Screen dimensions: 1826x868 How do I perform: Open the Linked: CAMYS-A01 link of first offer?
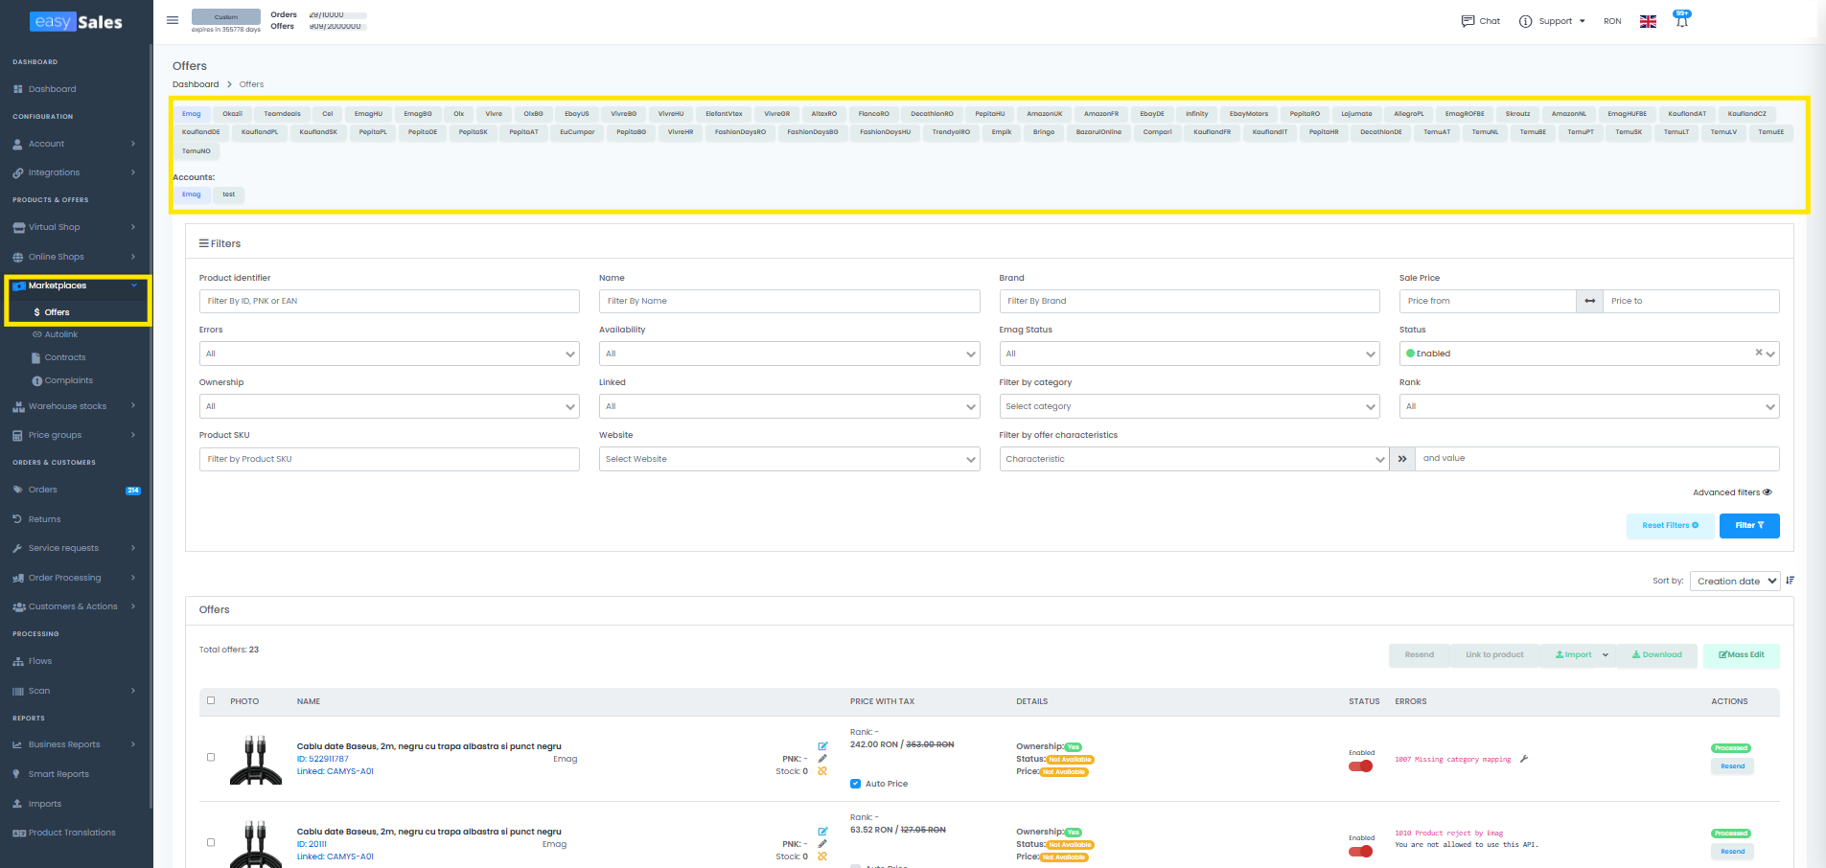335,771
